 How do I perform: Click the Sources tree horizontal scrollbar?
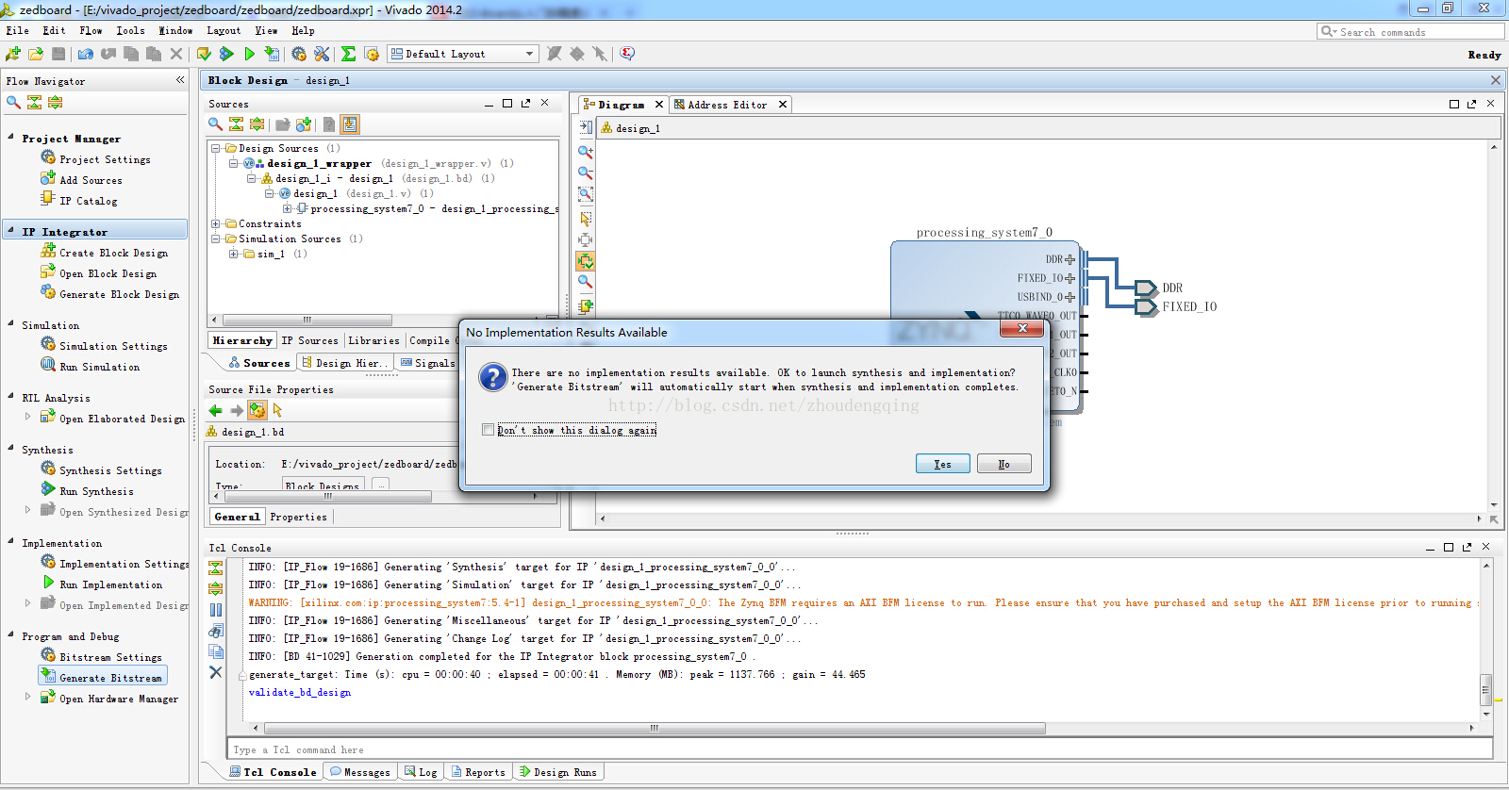tap(307, 320)
